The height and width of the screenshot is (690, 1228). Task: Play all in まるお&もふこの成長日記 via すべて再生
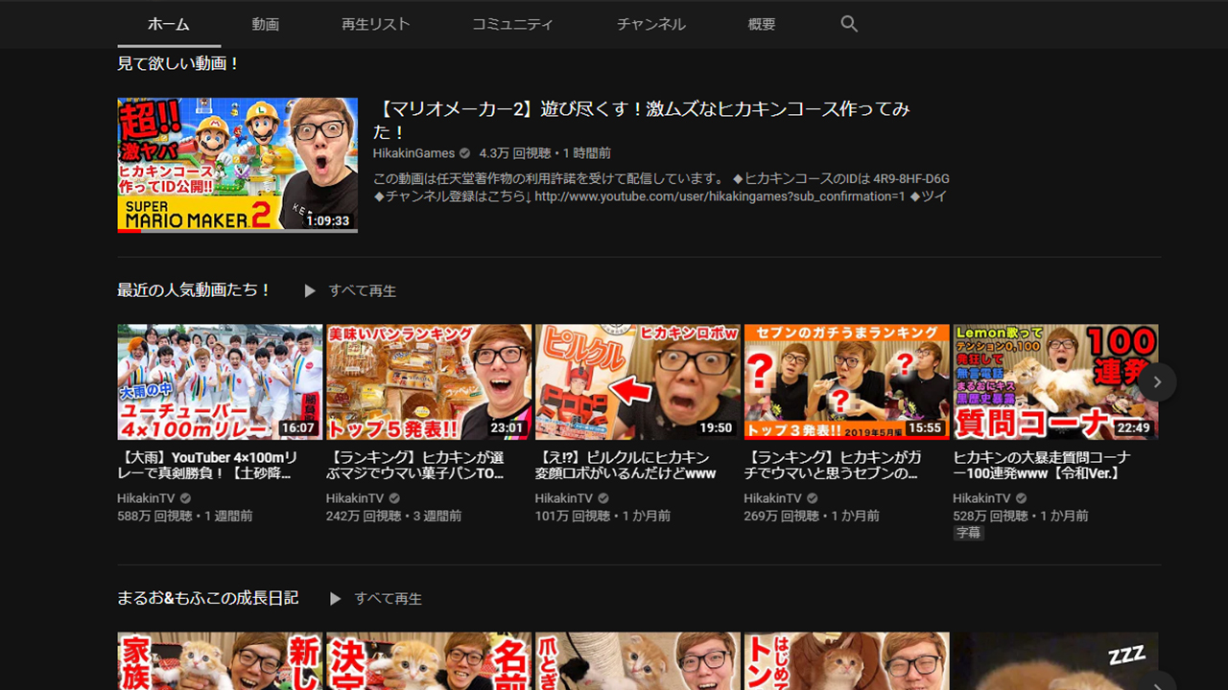pos(388,598)
